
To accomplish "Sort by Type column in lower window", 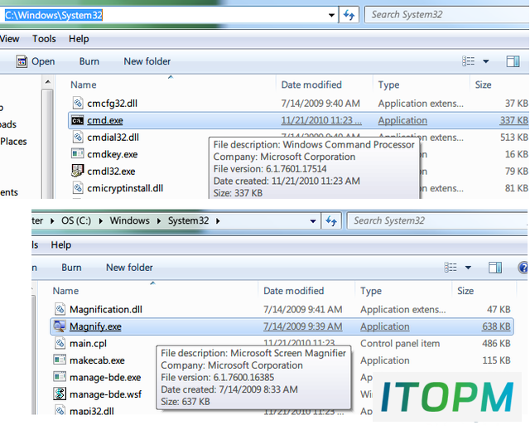I will click(x=371, y=291).
